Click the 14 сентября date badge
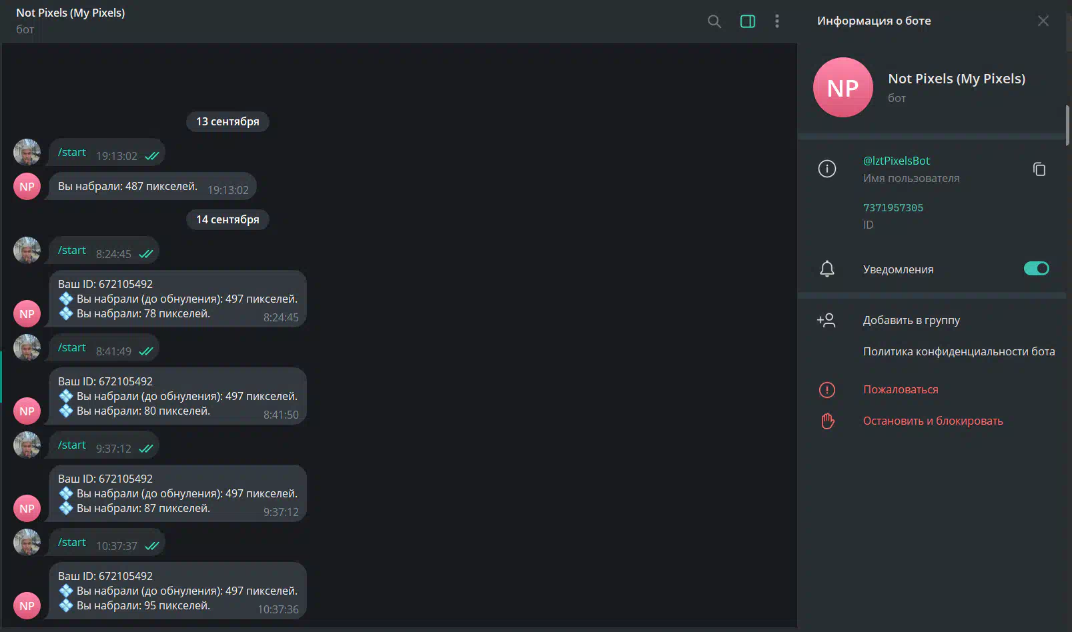Image resolution: width=1072 pixels, height=632 pixels. (x=227, y=219)
